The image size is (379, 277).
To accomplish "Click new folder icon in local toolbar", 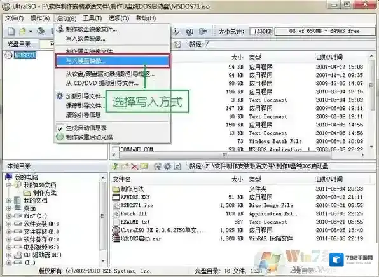I will (x=125, y=166).
